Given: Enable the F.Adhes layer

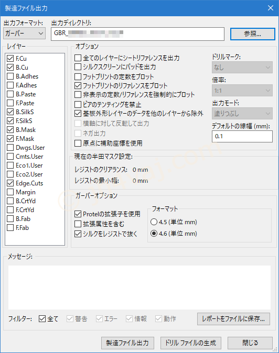Looking at the screenshot, I should coord(10,85).
